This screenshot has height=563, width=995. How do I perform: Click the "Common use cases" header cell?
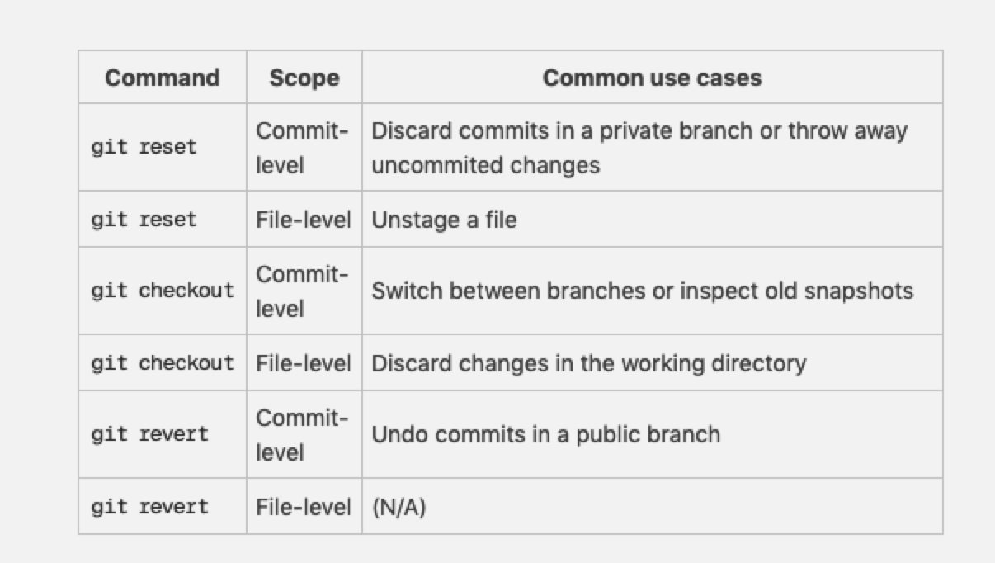(x=652, y=78)
